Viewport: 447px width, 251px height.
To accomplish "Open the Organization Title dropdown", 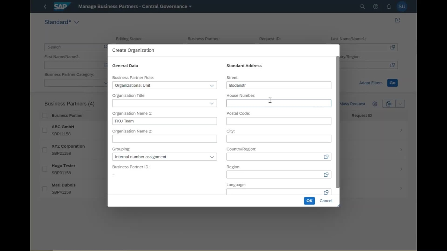I will [212, 103].
